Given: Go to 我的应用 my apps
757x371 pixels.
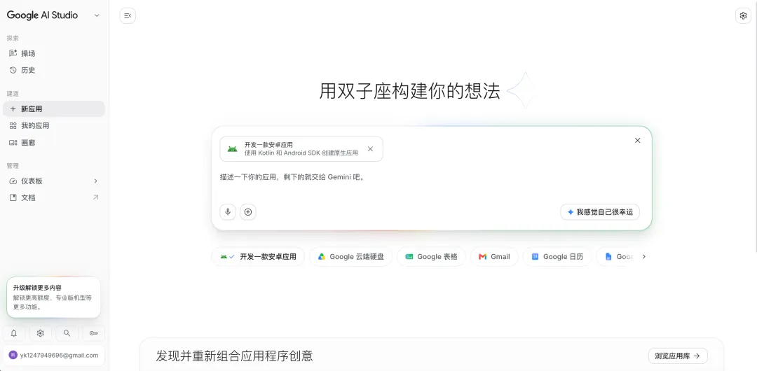Looking at the screenshot, I should pos(53,125).
